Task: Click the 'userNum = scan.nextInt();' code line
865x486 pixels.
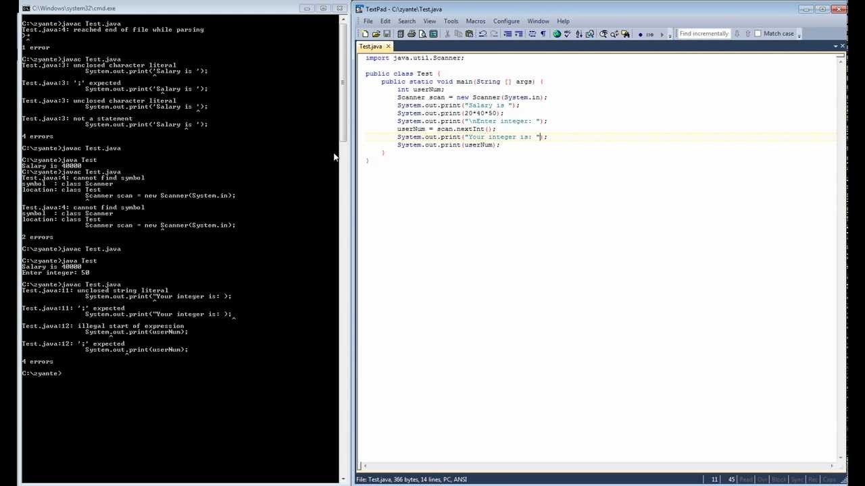Action: tap(446, 129)
